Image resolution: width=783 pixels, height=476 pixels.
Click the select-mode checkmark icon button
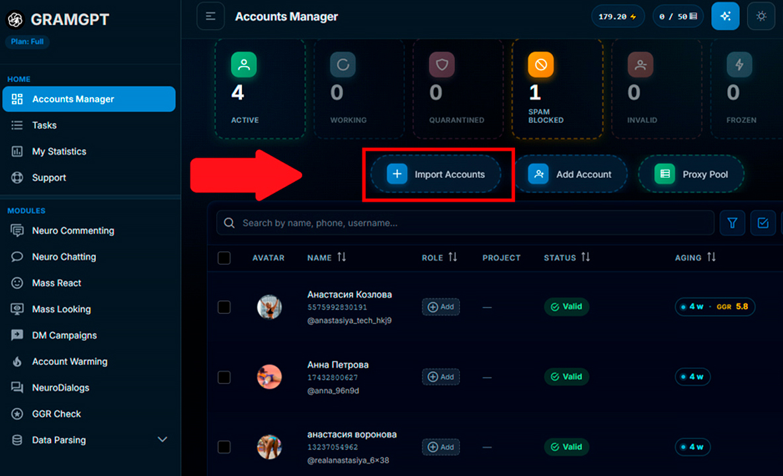click(763, 223)
